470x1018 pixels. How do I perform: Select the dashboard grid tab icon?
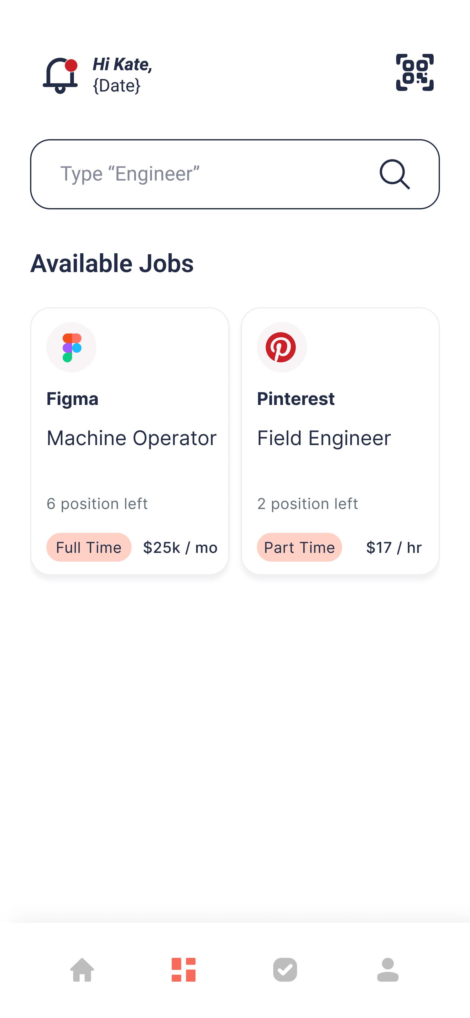[x=184, y=969]
